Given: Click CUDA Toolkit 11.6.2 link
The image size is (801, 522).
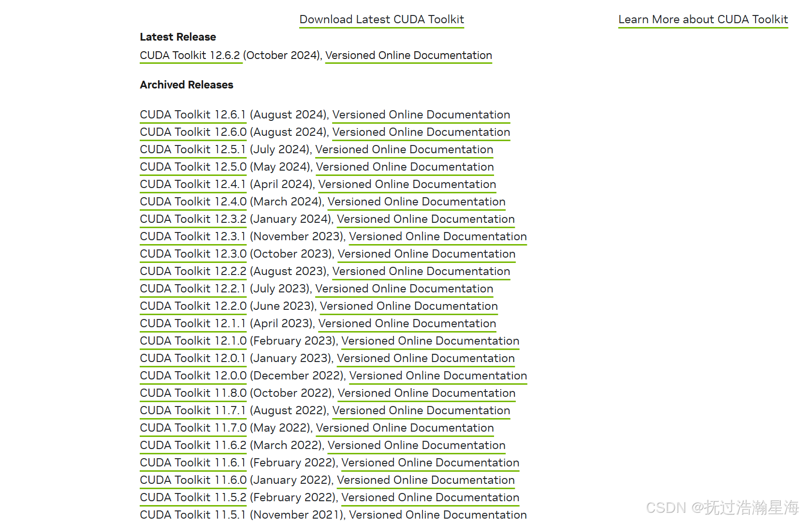Looking at the screenshot, I should coord(193,445).
